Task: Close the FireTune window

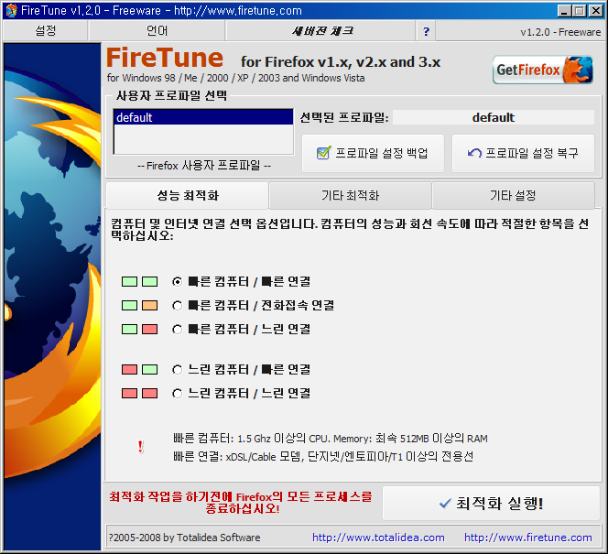Action: [595, 11]
